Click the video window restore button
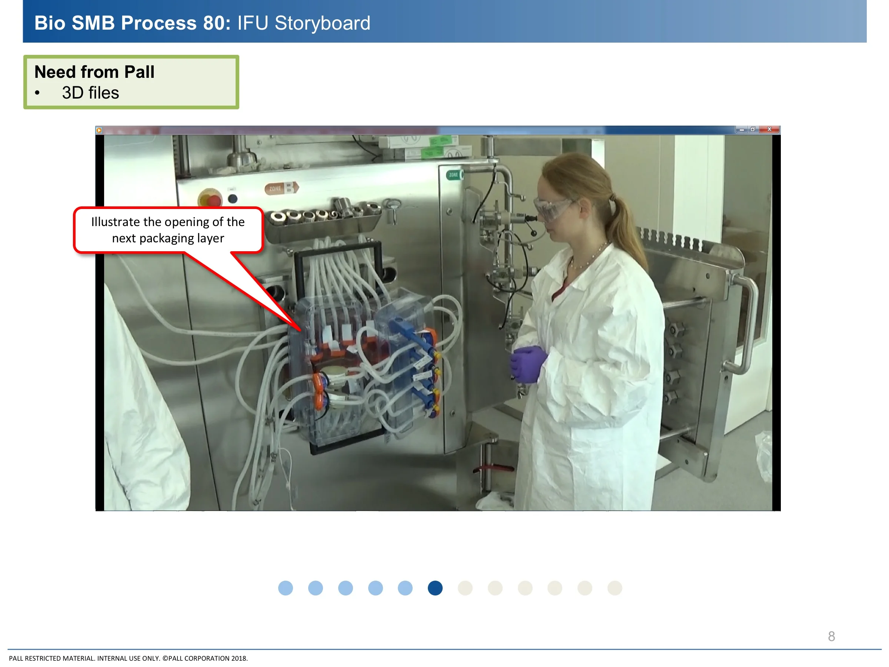The width and height of the screenshot is (889, 667). click(x=753, y=129)
